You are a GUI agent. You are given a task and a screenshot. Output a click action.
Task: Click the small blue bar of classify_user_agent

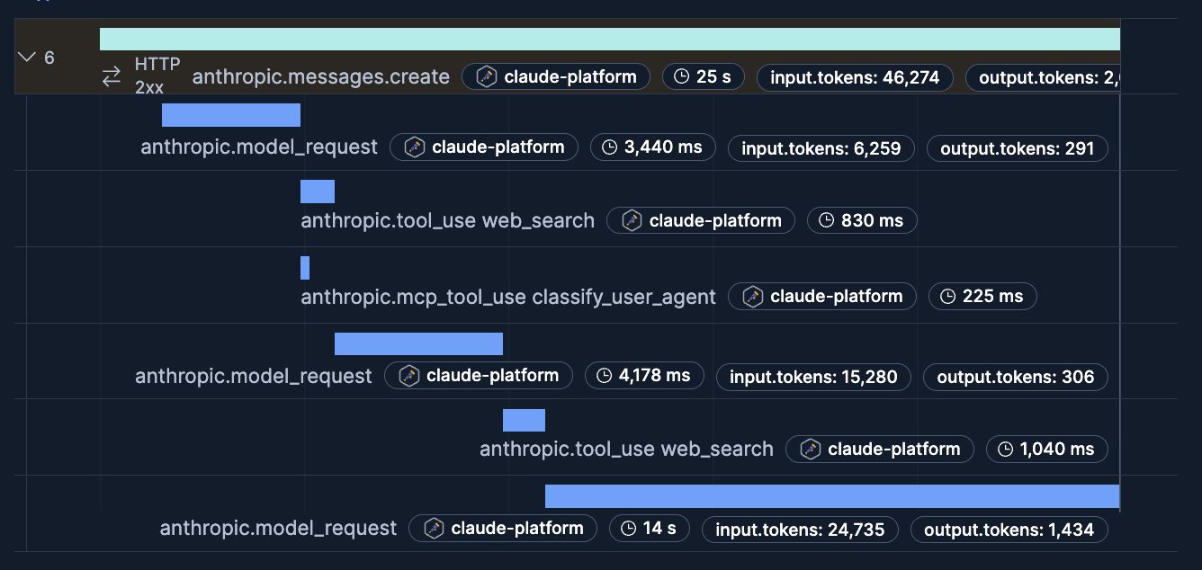click(x=305, y=268)
